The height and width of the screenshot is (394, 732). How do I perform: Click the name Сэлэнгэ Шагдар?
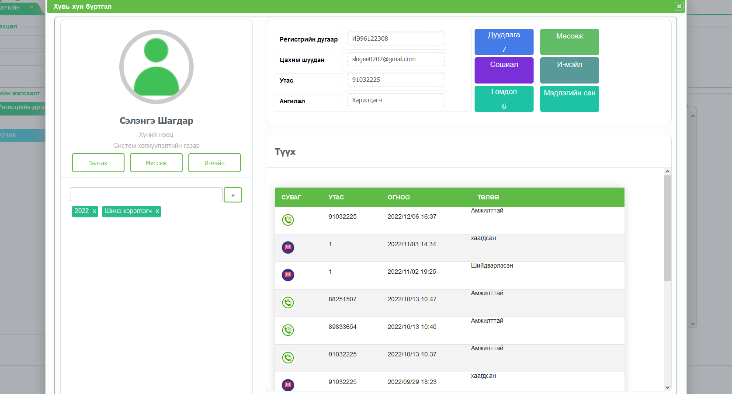(156, 121)
